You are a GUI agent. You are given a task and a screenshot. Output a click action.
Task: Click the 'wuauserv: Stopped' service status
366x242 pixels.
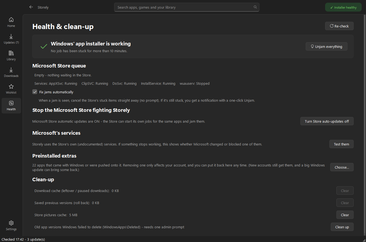click(x=195, y=84)
